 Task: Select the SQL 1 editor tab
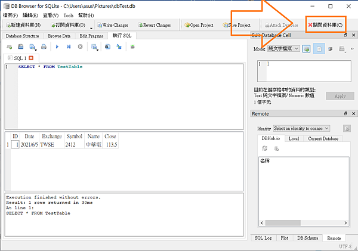(20, 58)
